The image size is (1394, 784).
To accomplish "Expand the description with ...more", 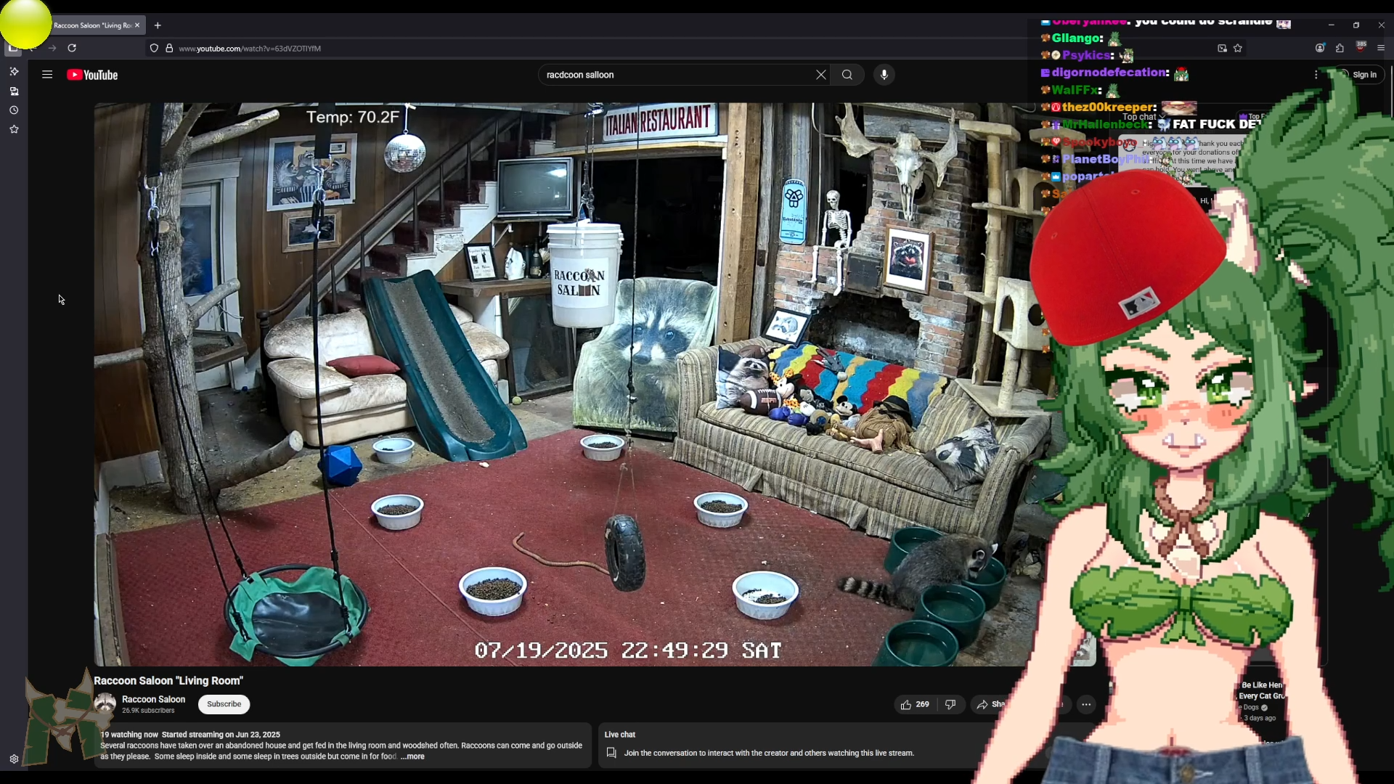I will [412, 756].
